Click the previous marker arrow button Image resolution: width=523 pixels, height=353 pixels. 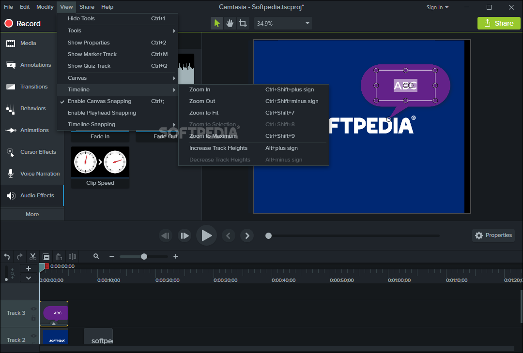(x=229, y=236)
